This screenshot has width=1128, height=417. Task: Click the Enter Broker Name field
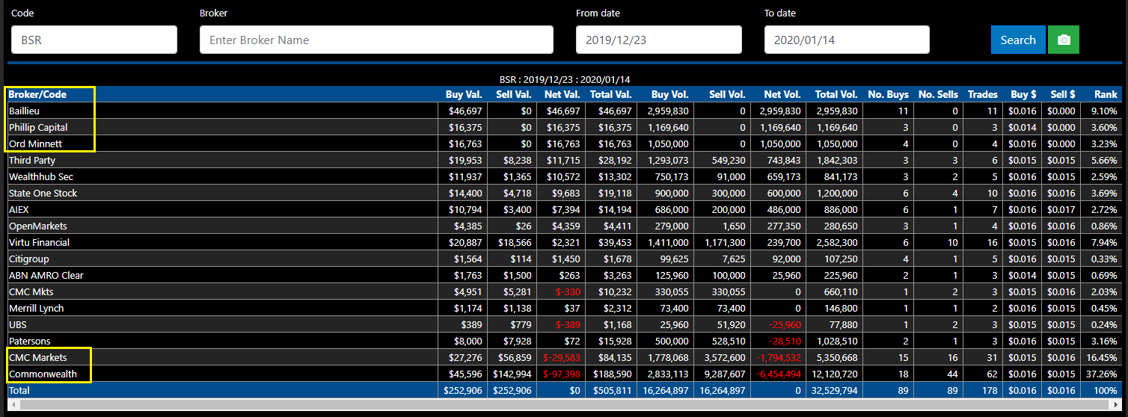tap(376, 40)
